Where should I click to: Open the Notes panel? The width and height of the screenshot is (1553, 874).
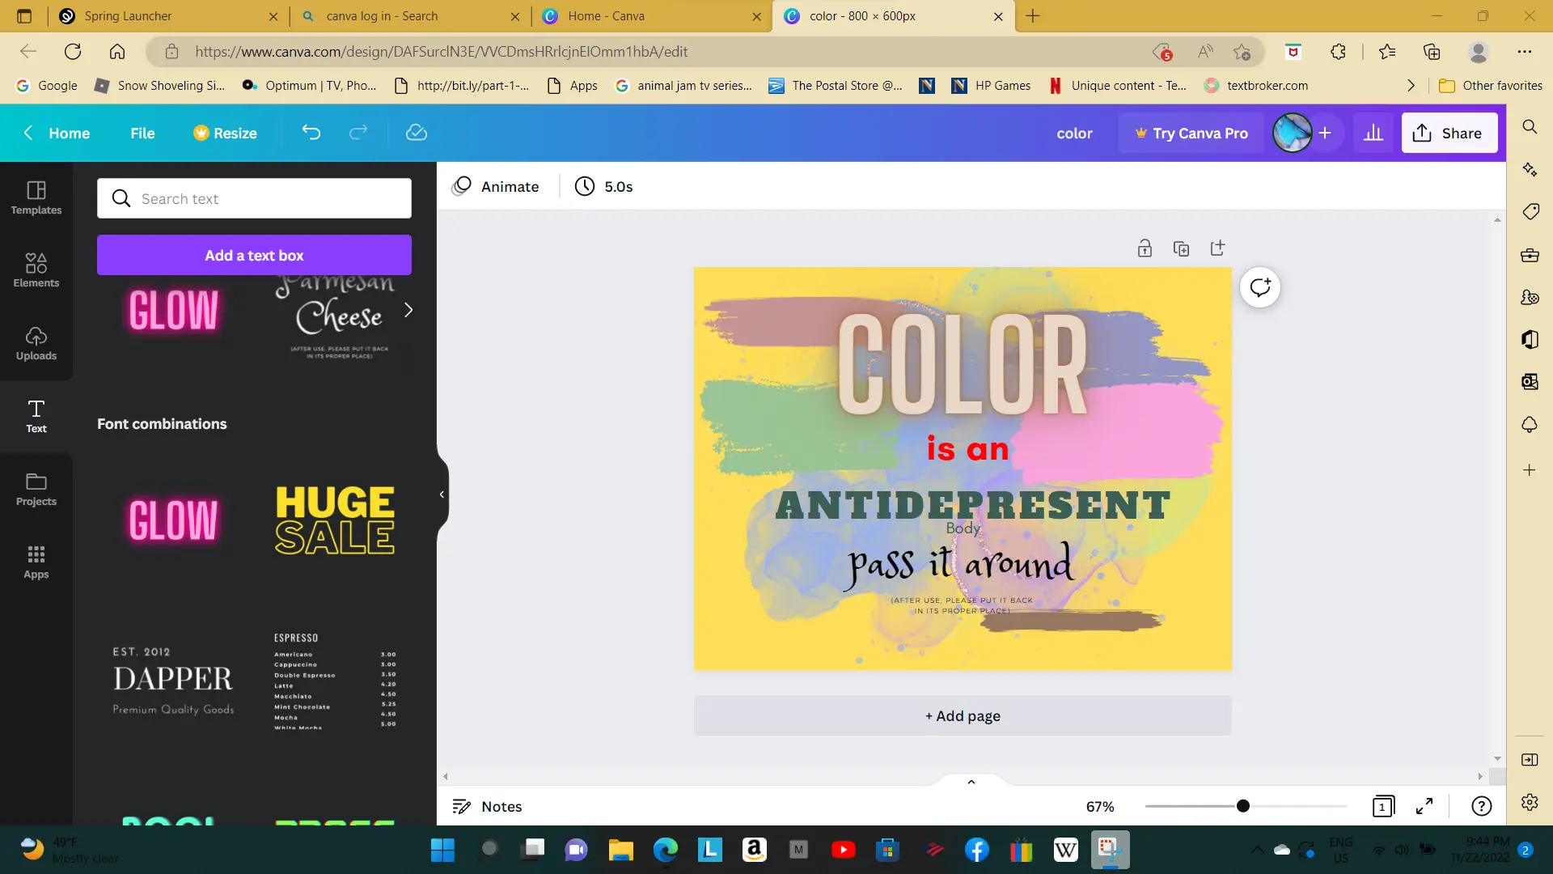coord(487,806)
